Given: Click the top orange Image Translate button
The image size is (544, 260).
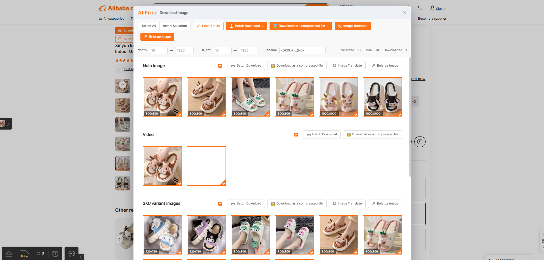Looking at the screenshot, I should 353,26.
